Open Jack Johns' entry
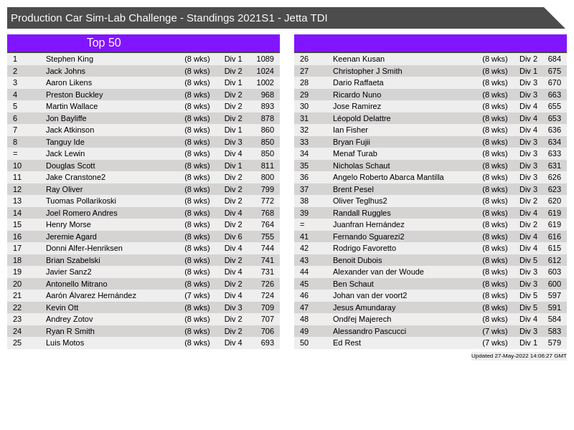The image size is (574, 430). (x=65, y=71)
